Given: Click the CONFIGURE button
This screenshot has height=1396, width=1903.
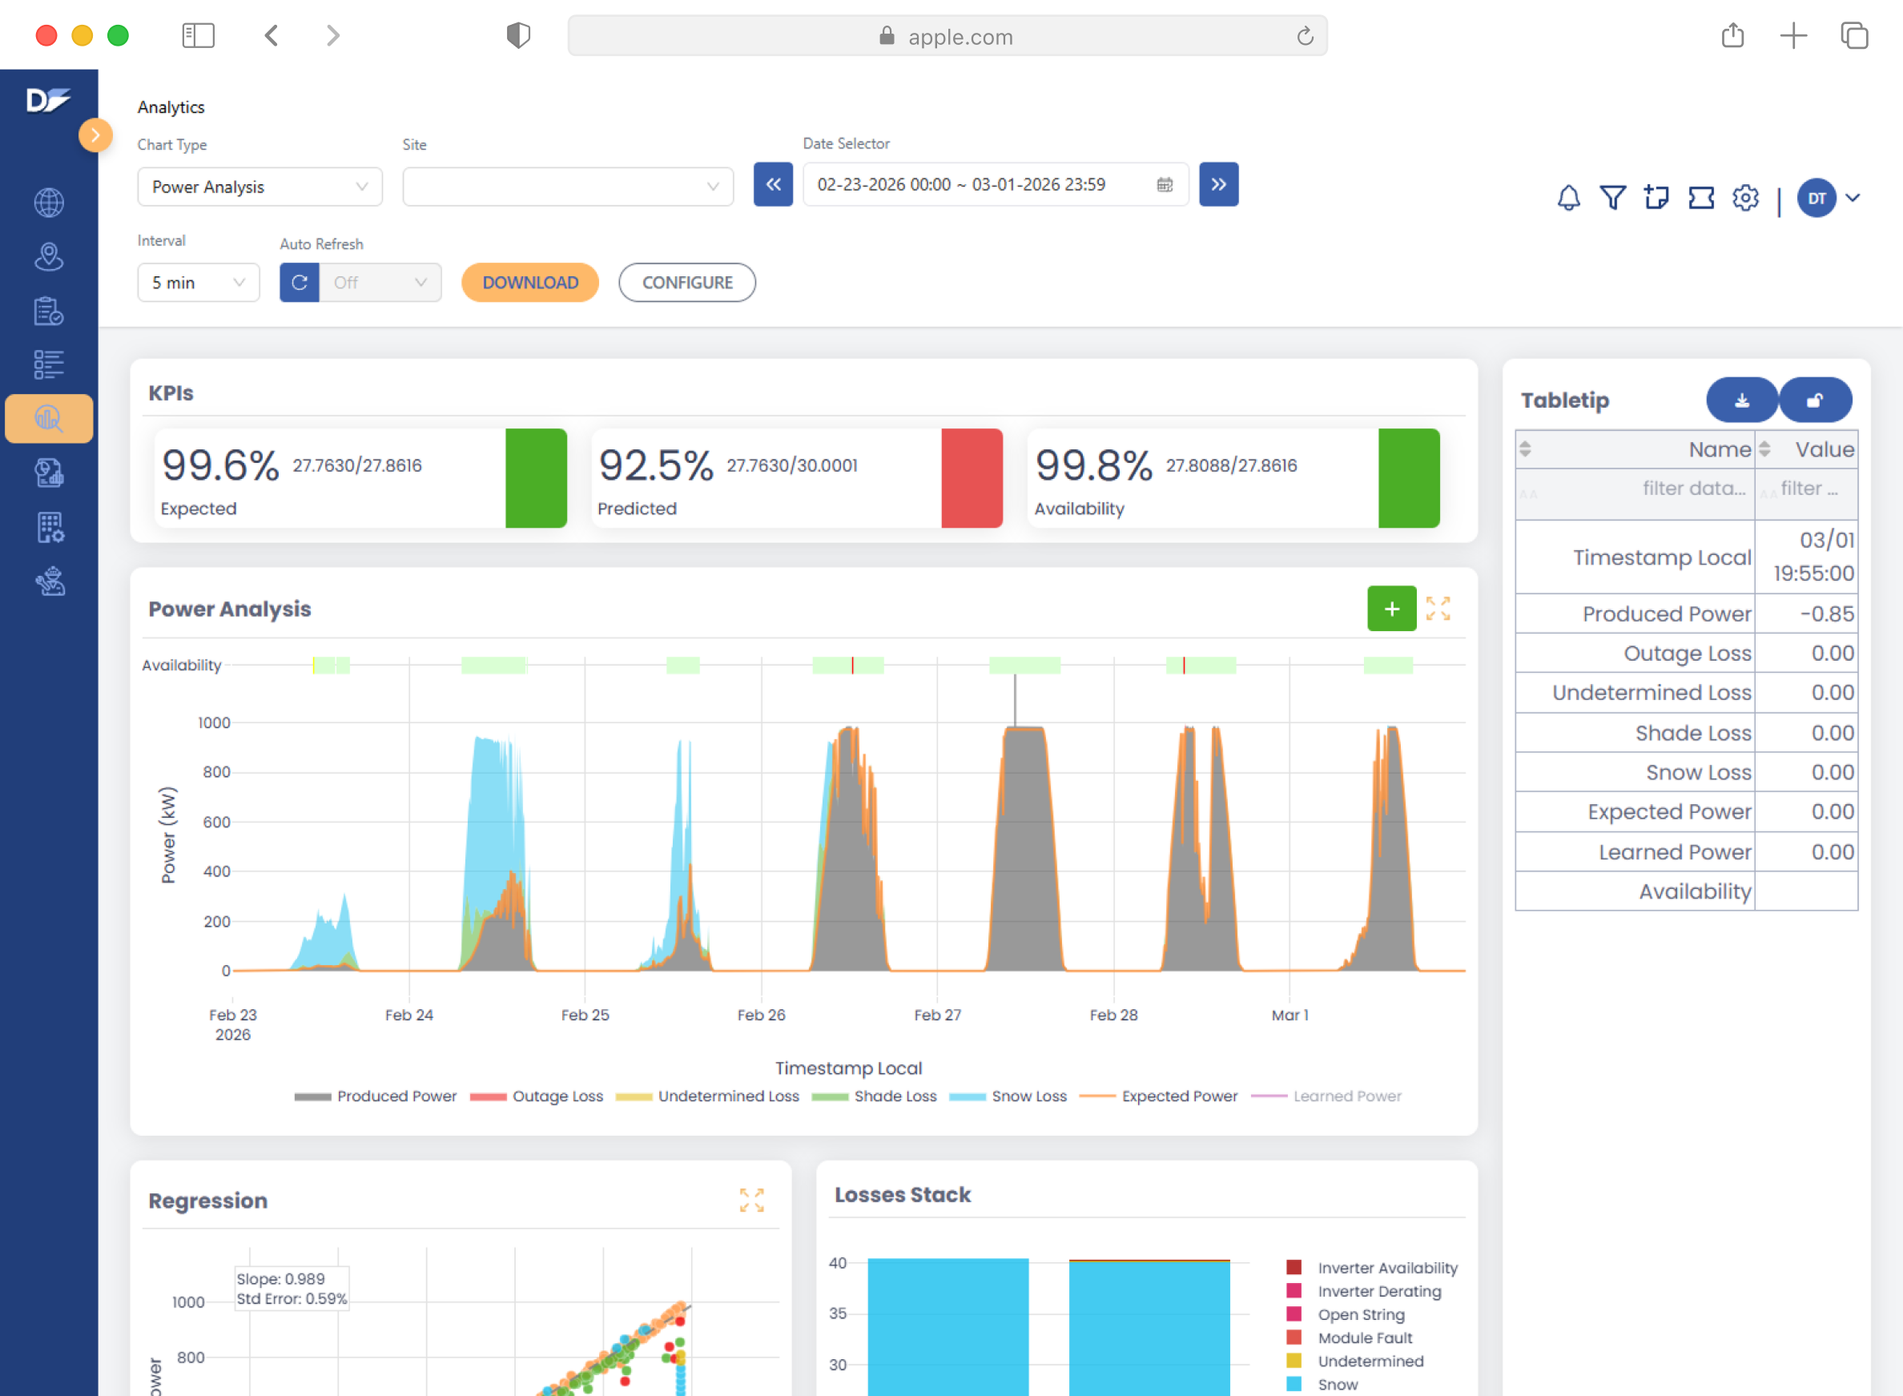Looking at the screenshot, I should 686,283.
